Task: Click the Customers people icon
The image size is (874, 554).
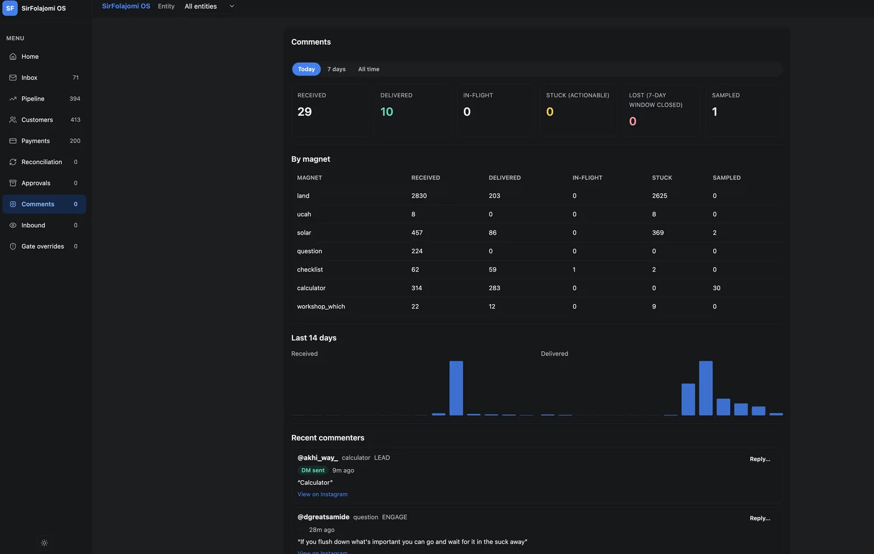Action: 13,119
